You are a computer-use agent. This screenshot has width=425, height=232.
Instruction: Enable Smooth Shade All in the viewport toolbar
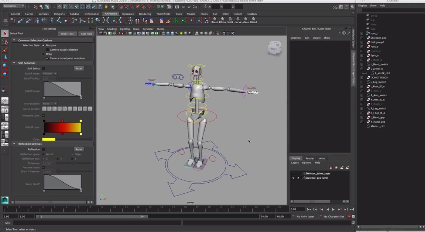[x=167, y=33]
